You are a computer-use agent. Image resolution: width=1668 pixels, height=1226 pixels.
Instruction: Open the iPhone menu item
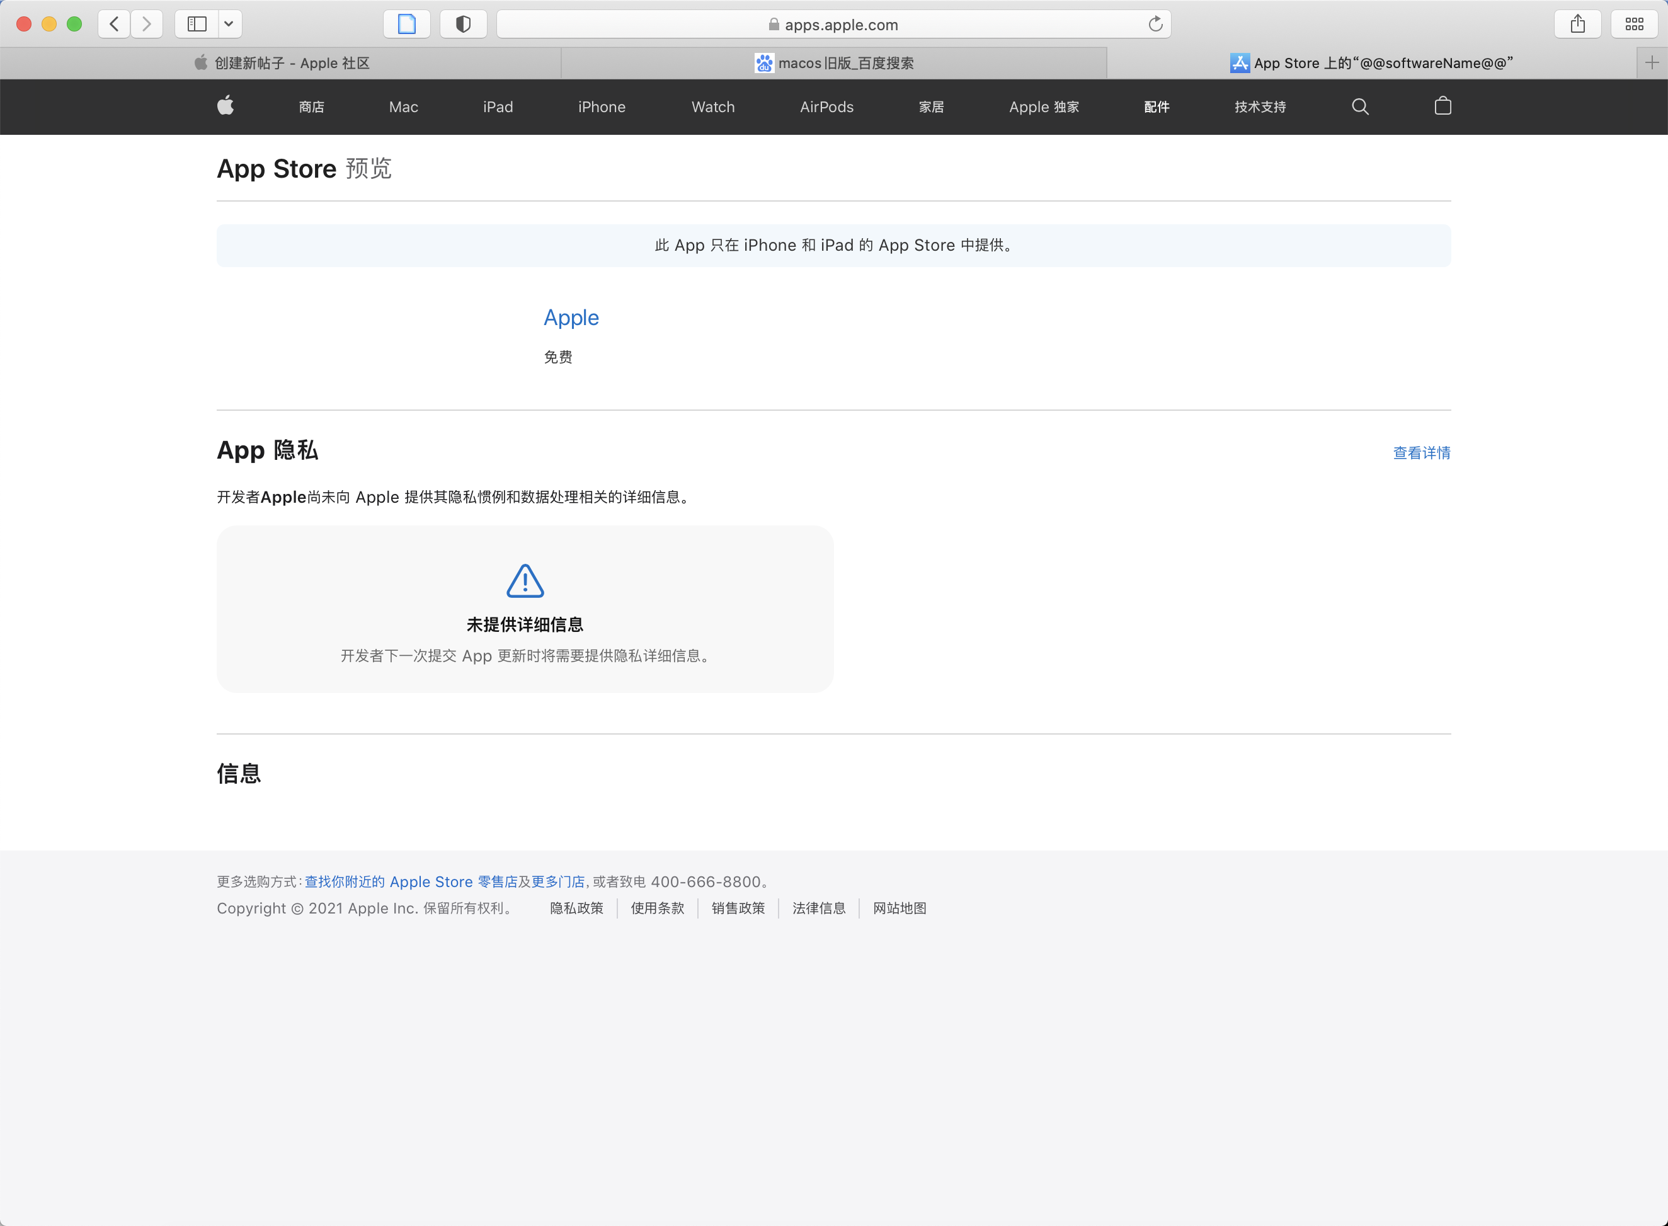[601, 107]
